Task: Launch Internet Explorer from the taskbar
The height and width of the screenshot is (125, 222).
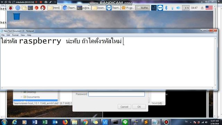Action: (14, 122)
